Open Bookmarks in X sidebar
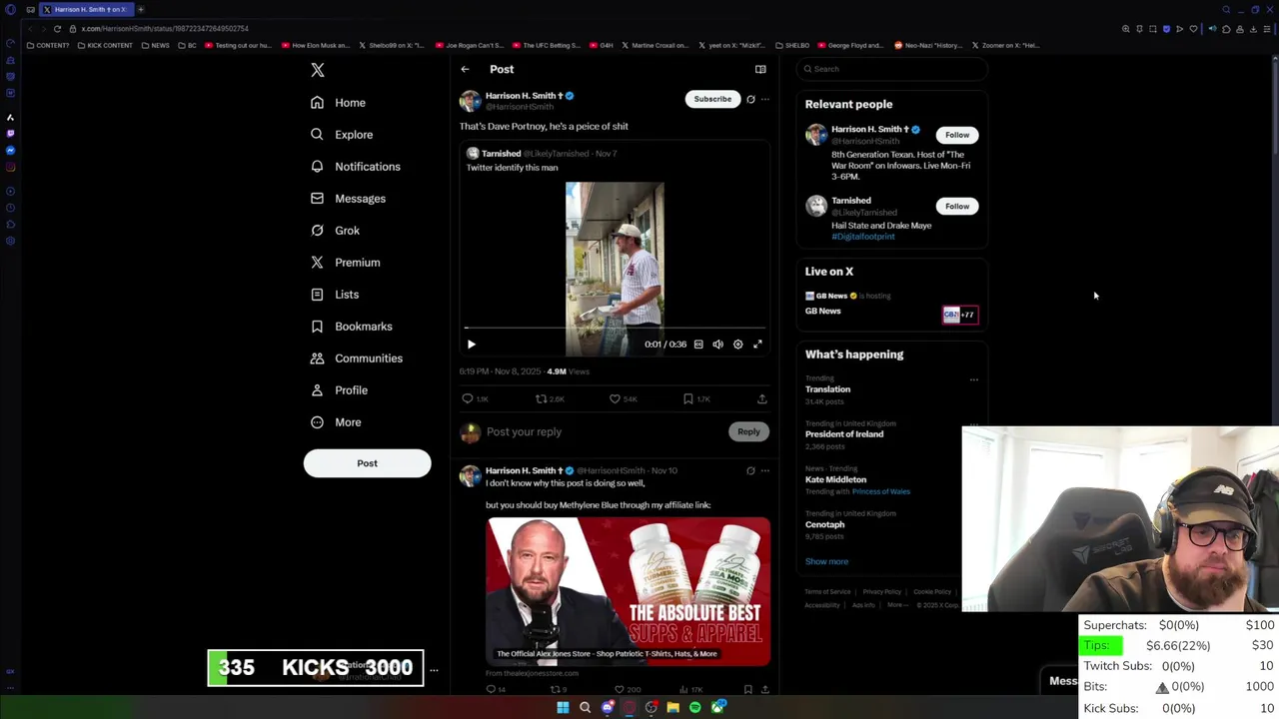This screenshot has width=1279, height=719. point(351,327)
